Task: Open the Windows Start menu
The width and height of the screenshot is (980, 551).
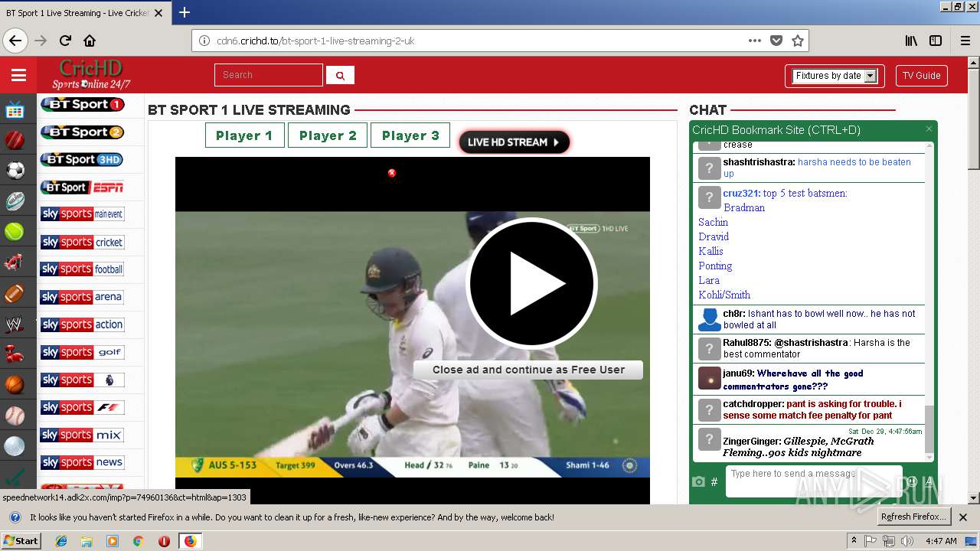Action: click(x=21, y=540)
